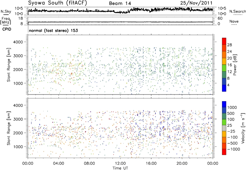
Task: Click the '1000' slant range tick in the velocity panel
Action: (x=18, y=147)
